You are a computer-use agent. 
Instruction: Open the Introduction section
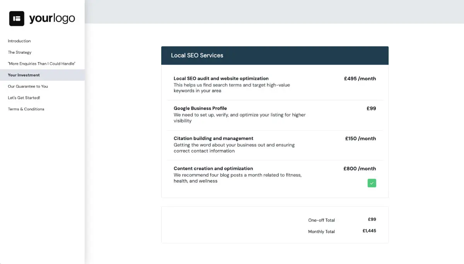click(x=19, y=41)
